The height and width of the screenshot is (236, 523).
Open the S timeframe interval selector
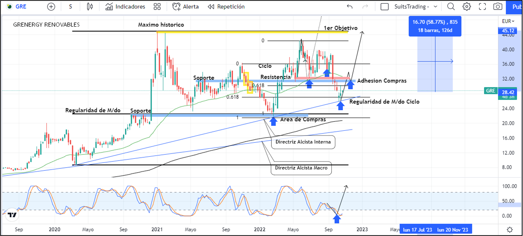pyautogui.click(x=71, y=7)
